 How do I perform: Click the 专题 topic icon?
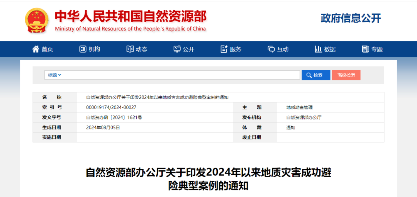pos(365,49)
